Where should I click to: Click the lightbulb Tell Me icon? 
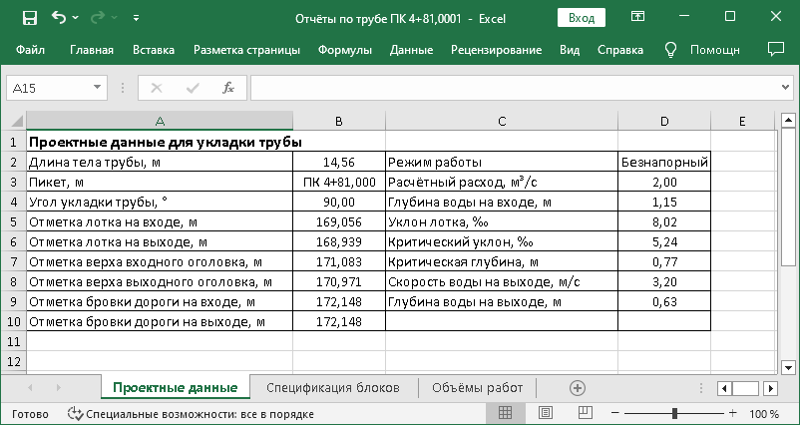671,50
